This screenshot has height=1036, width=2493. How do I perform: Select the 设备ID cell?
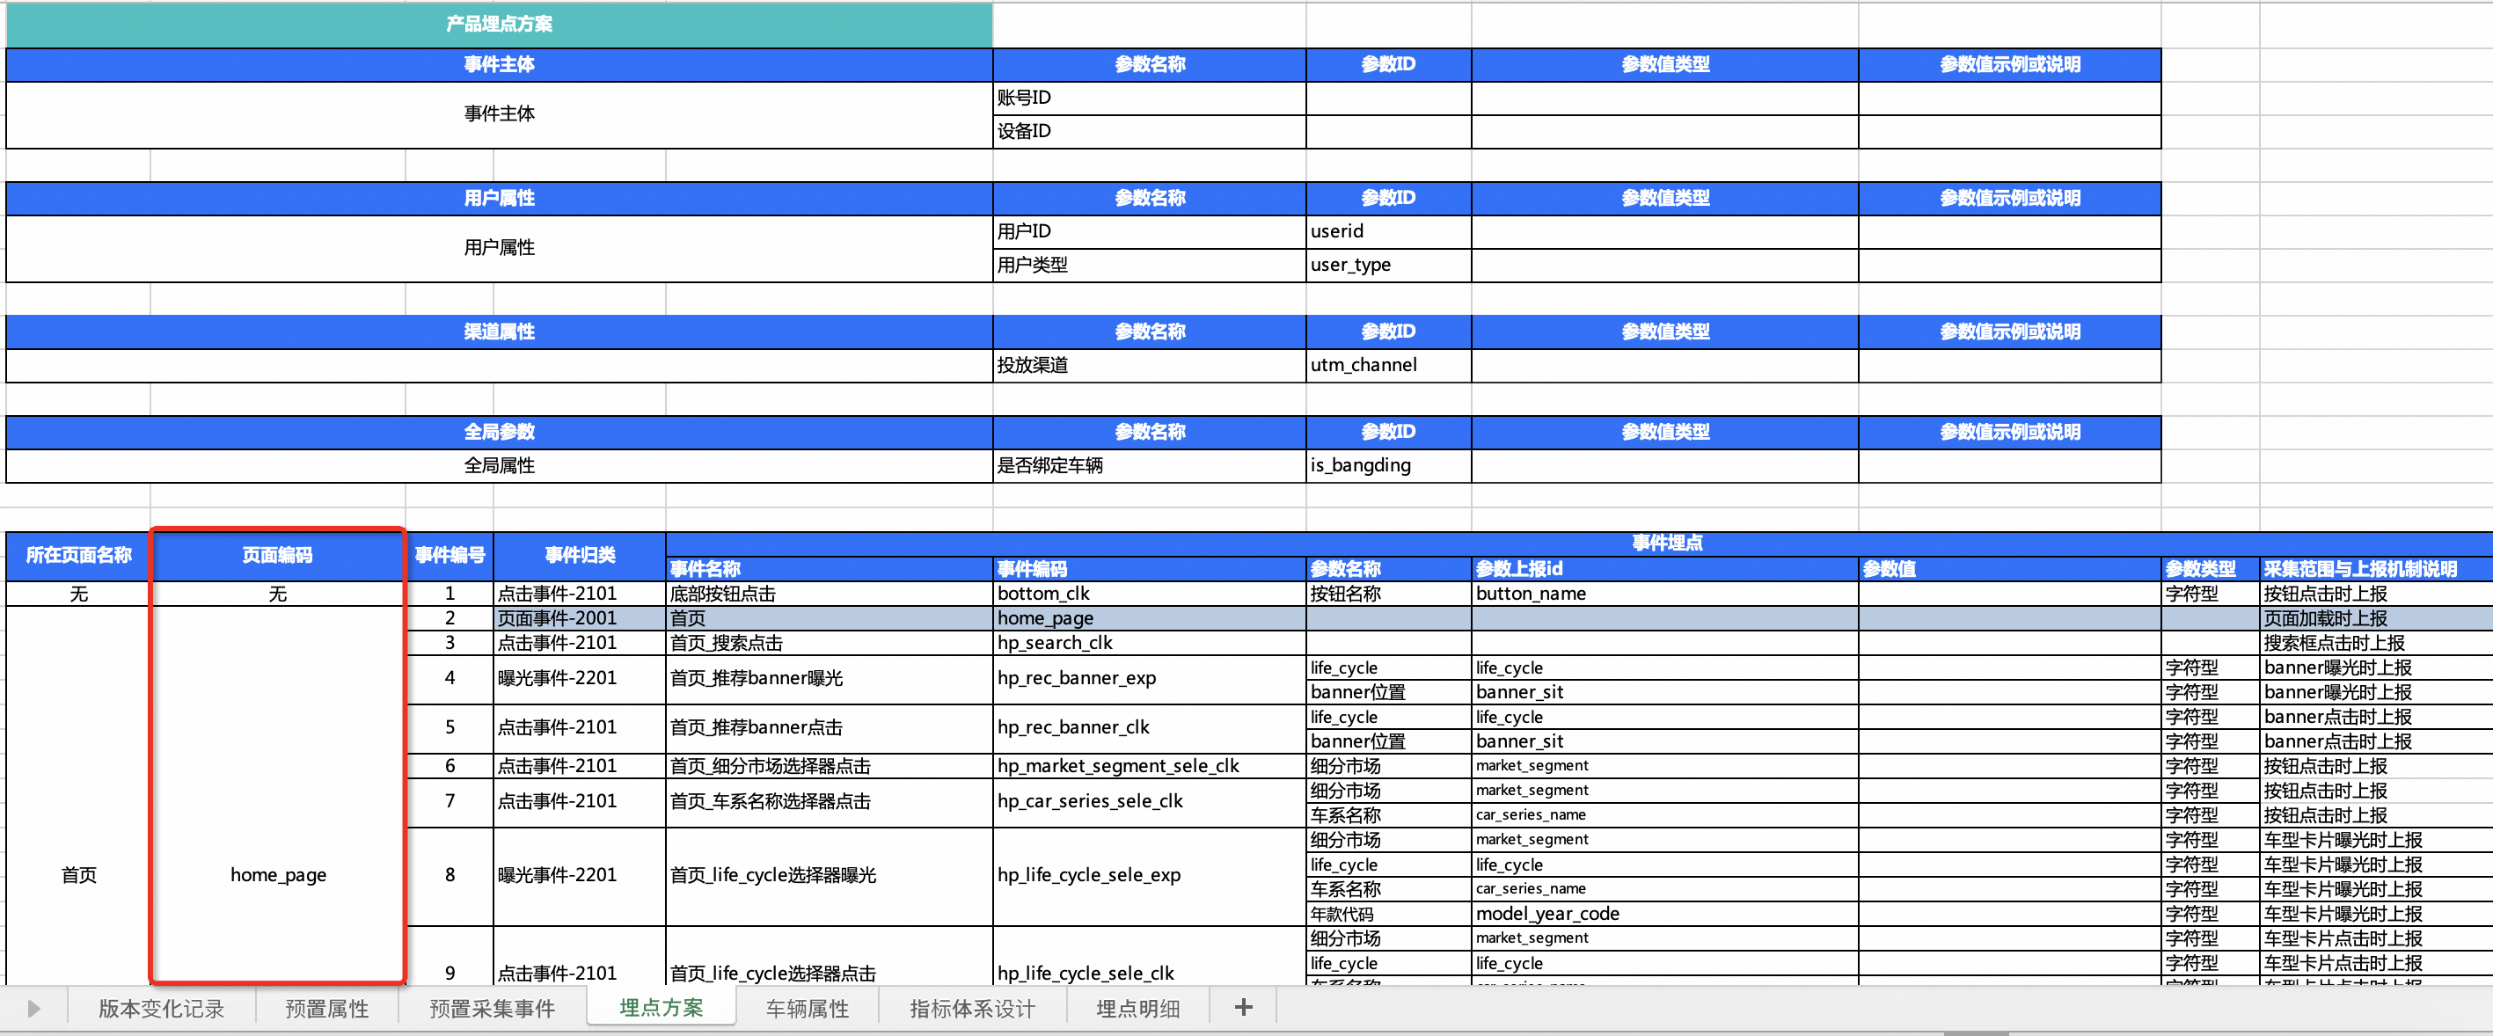pos(1149,132)
